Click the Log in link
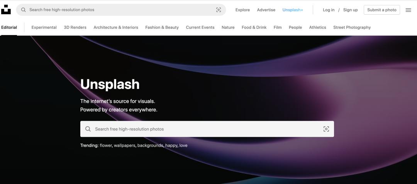417x184 pixels. 329,10
